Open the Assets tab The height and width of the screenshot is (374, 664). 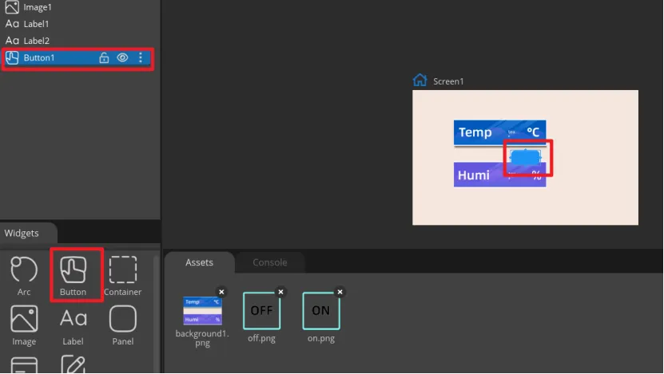coord(200,262)
